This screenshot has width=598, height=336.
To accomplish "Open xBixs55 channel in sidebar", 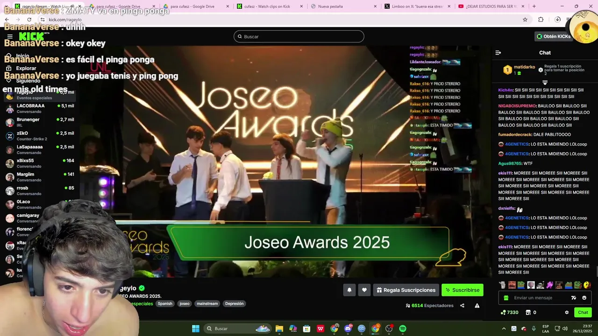I will (x=40, y=163).
